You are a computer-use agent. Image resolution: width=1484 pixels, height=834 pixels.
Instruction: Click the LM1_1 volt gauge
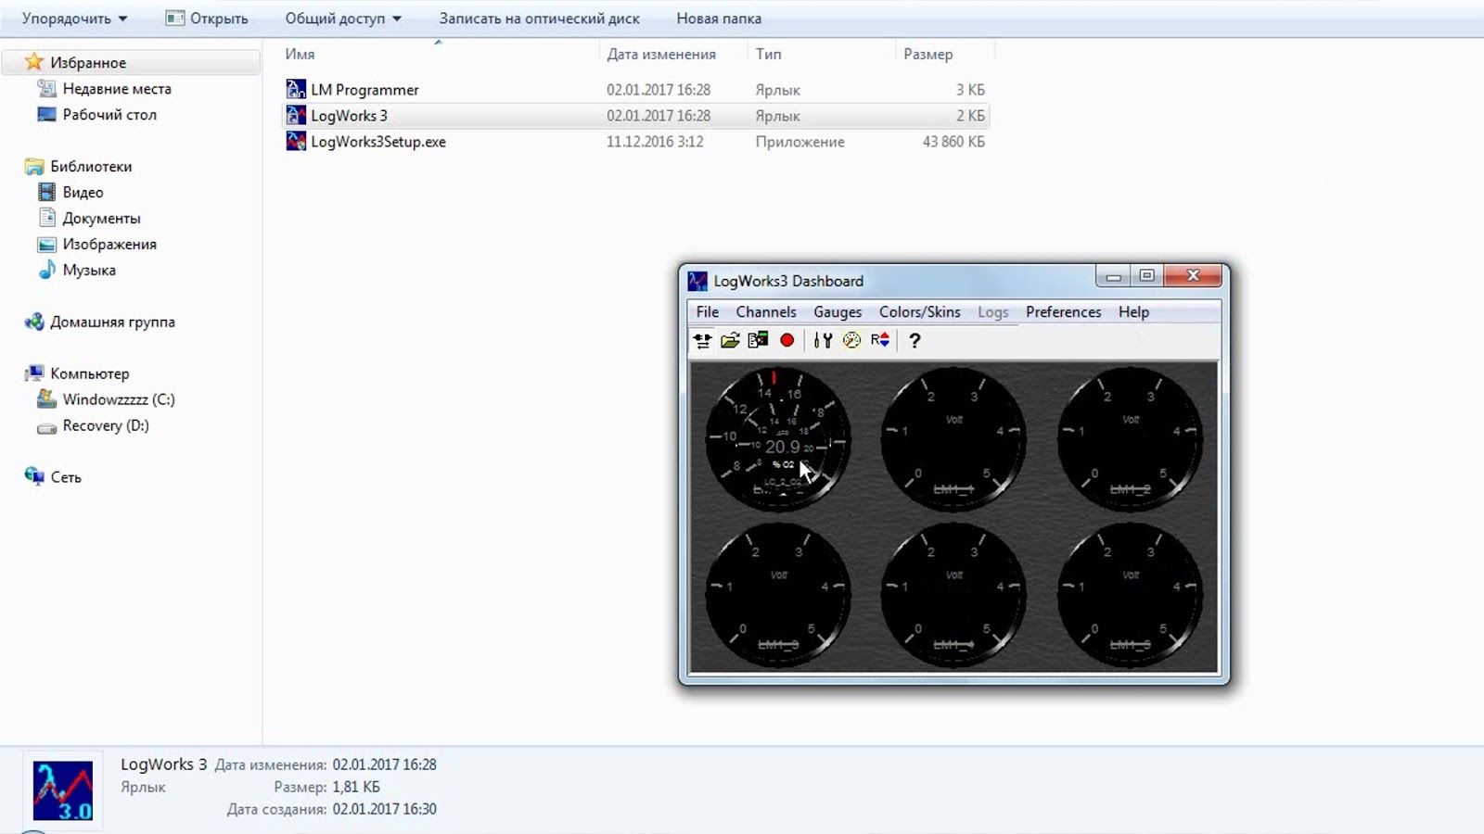click(x=953, y=438)
